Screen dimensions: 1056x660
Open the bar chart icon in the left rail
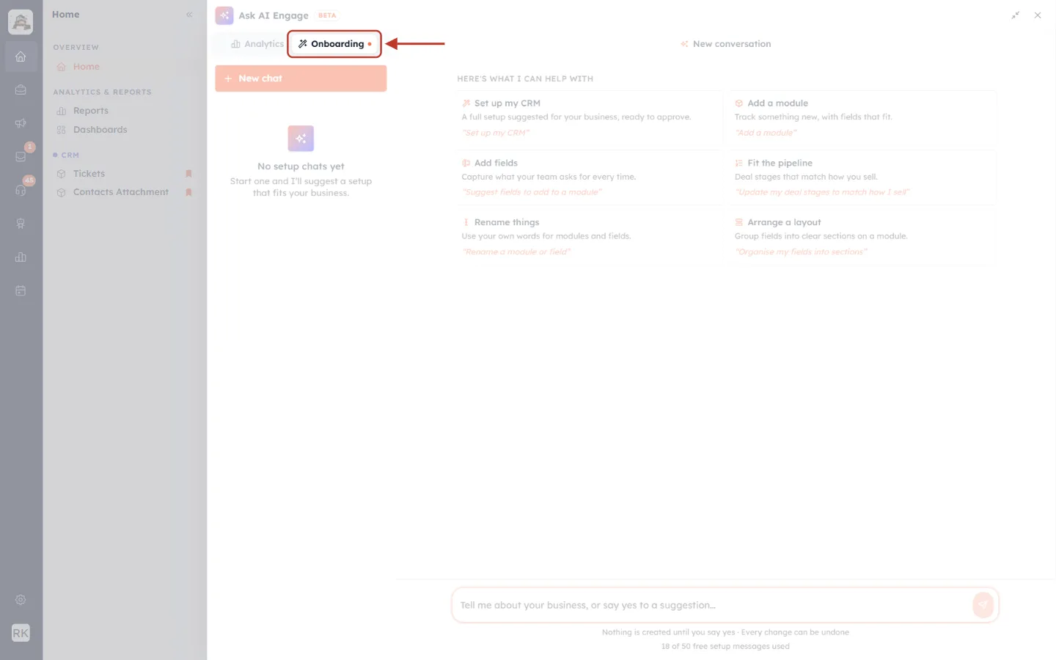tap(21, 257)
